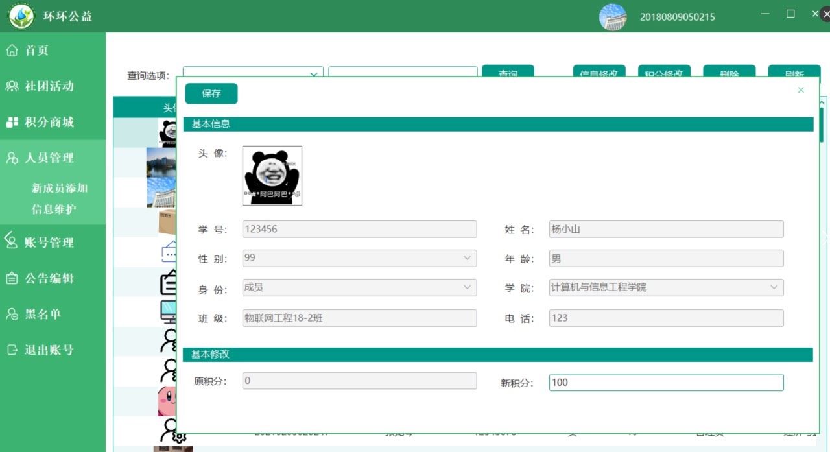
Task: Click the 电话 field showing 123
Action: (x=666, y=318)
